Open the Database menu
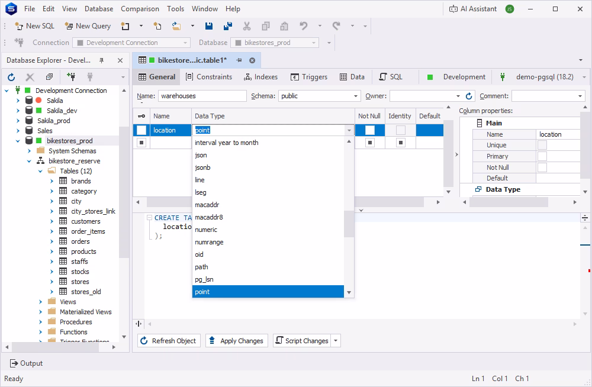This screenshot has height=387, width=592. (x=98, y=9)
